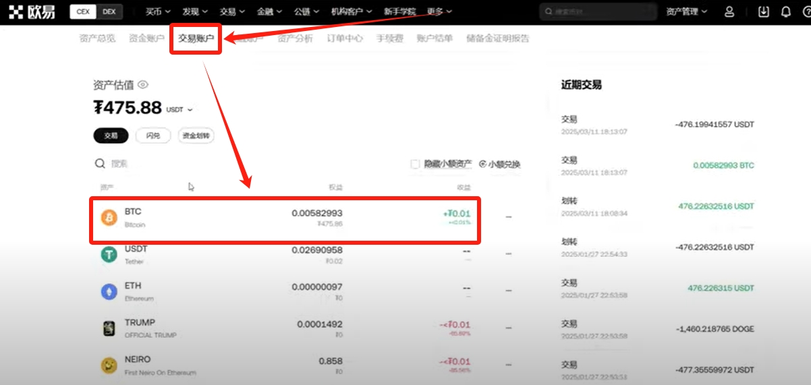This screenshot has height=385, width=811.
Task: Click the black 交易 button
Action: pos(111,136)
